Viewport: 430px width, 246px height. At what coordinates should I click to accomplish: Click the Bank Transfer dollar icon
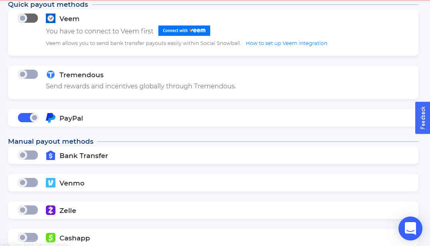(51, 156)
